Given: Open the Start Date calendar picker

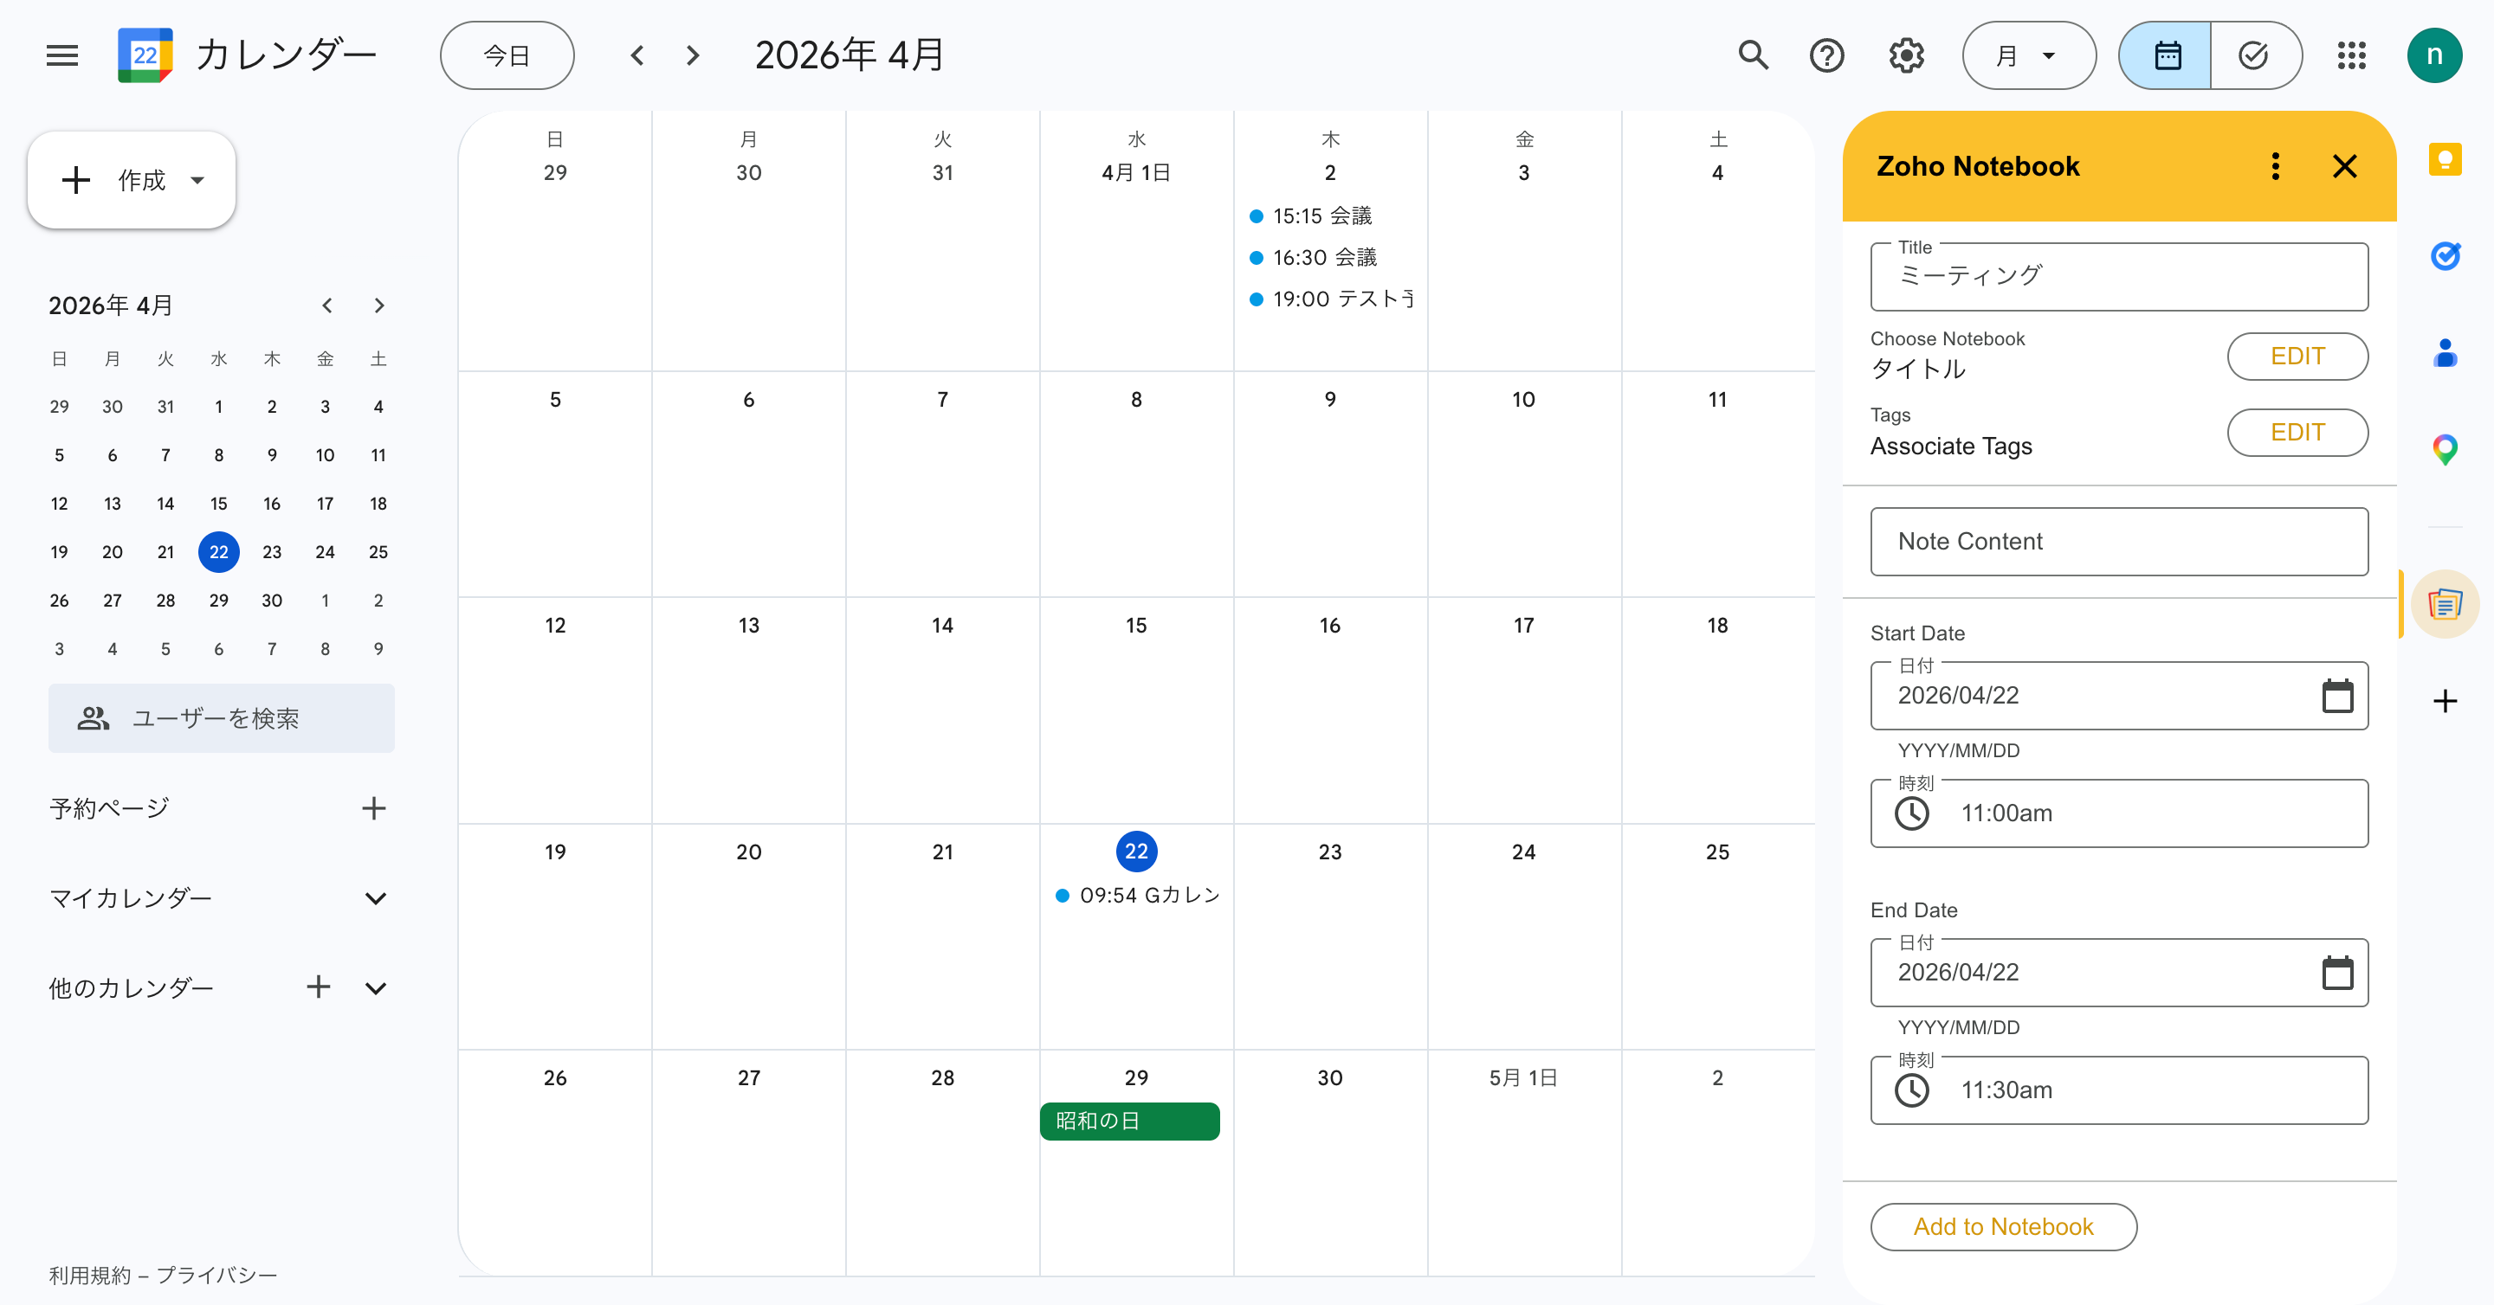Looking at the screenshot, I should 2337,696.
